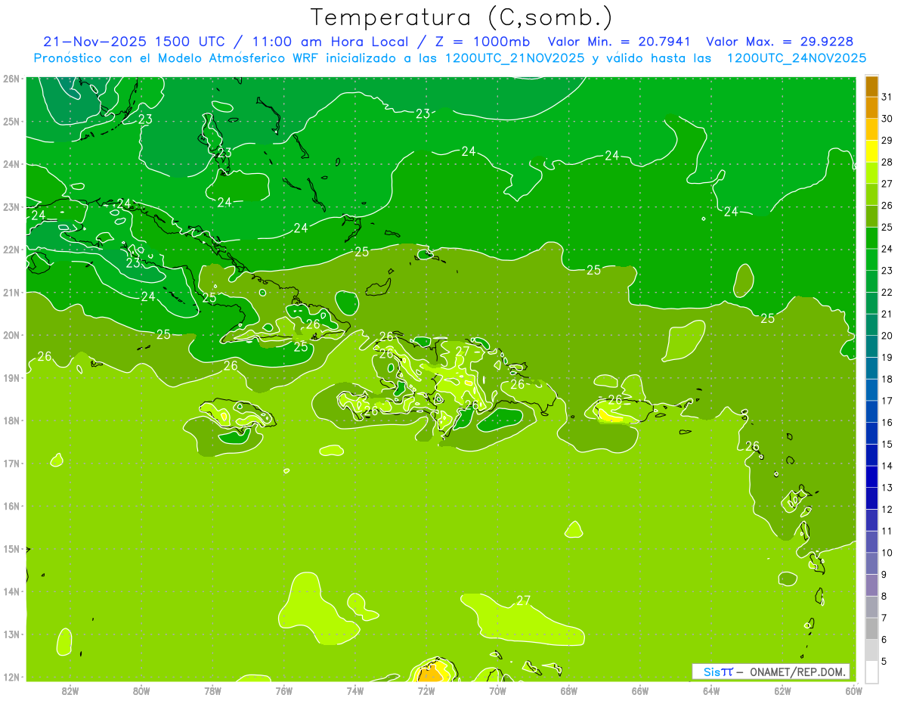The width and height of the screenshot is (907, 701).
Task: Click the 60W longitude axis label
Action: click(x=853, y=690)
